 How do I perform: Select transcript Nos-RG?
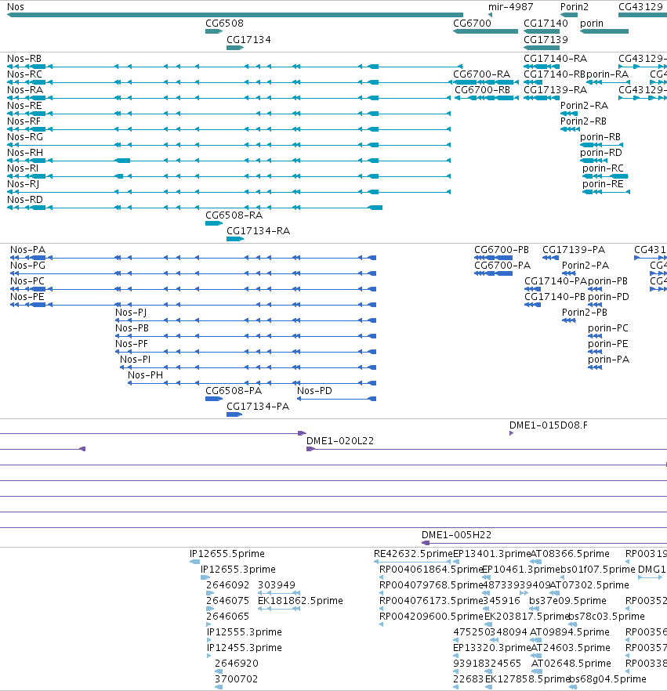coord(229,145)
